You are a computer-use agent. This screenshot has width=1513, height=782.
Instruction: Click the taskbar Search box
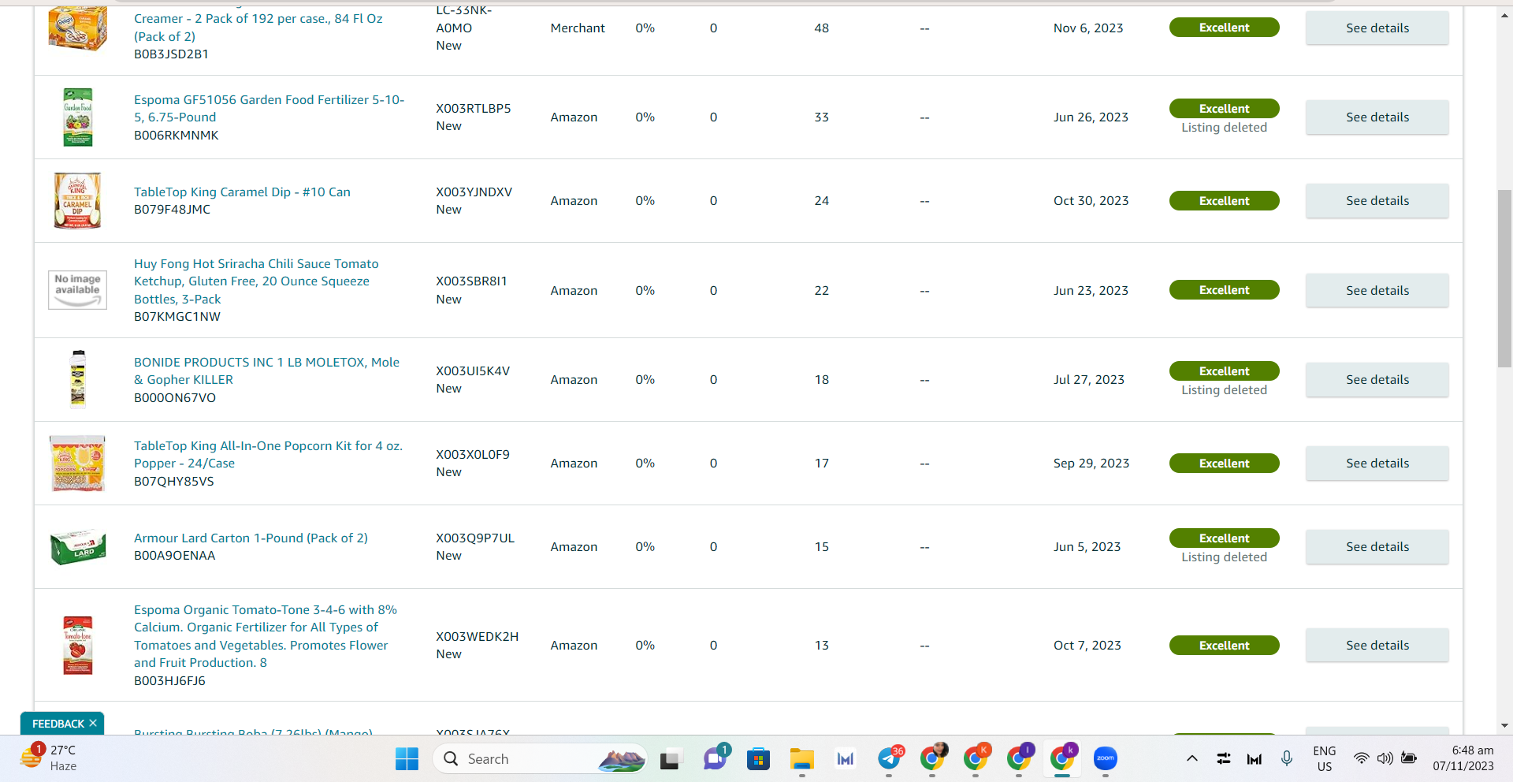[x=540, y=759]
